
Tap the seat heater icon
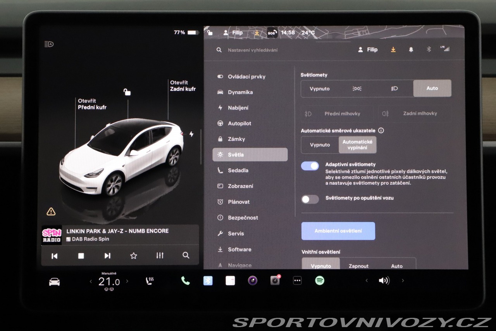[150, 281]
